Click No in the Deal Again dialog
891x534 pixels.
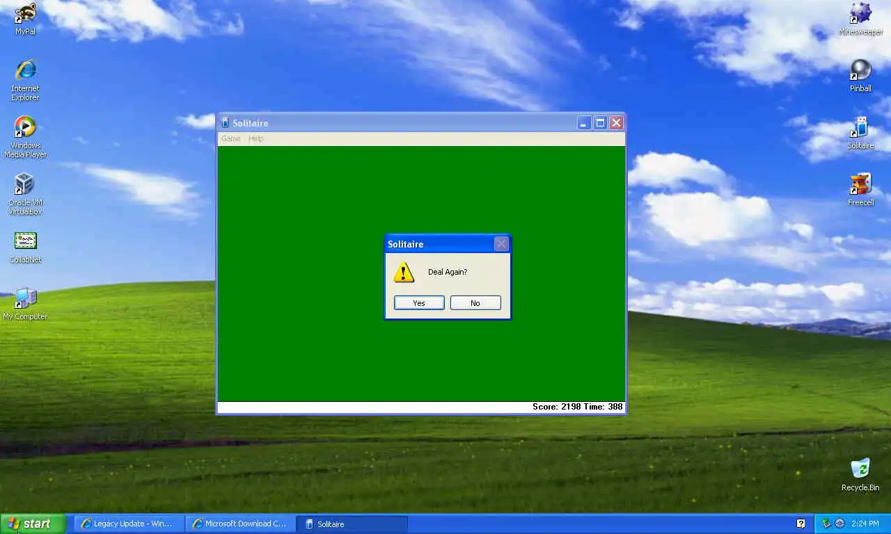tap(475, 303)
